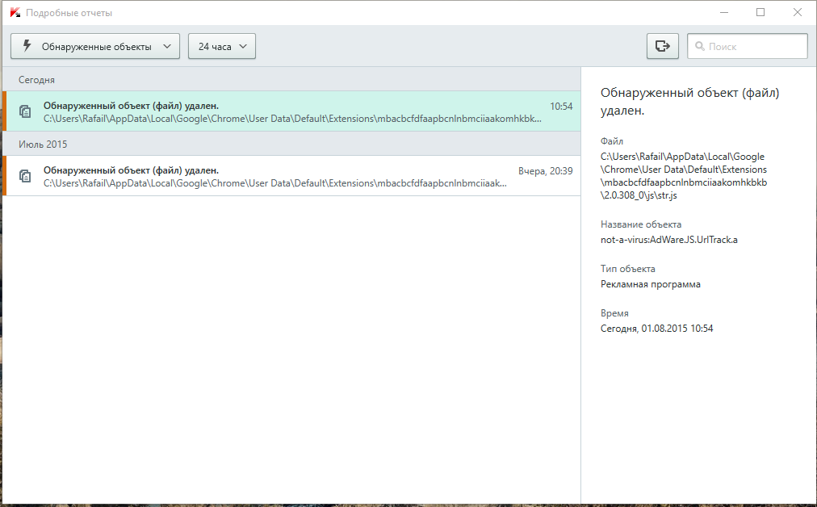Click the not-a-virus:AdWare.JS.UrlTrack.a object name
The image size is (817, 507).
668,240
